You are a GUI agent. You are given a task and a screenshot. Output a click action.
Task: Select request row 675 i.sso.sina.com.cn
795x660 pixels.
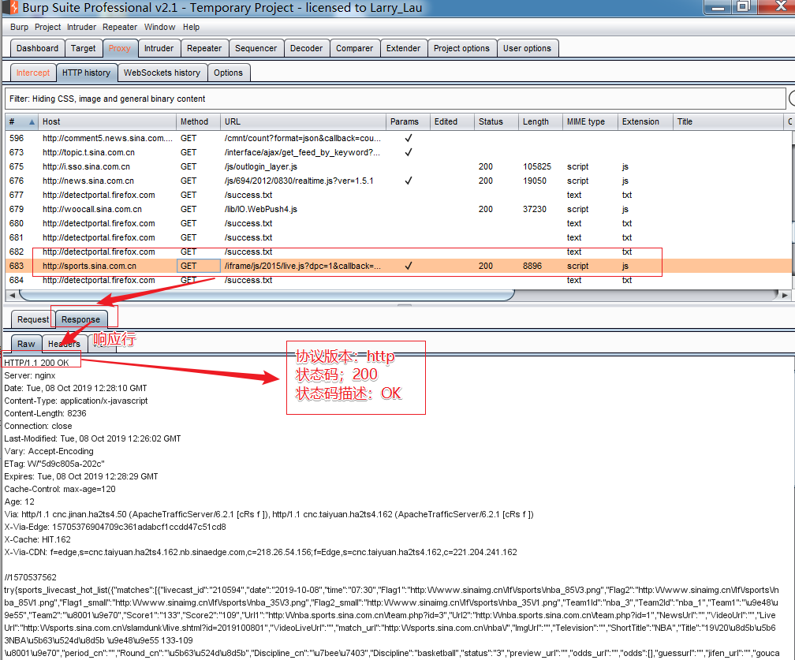(398, 166)
